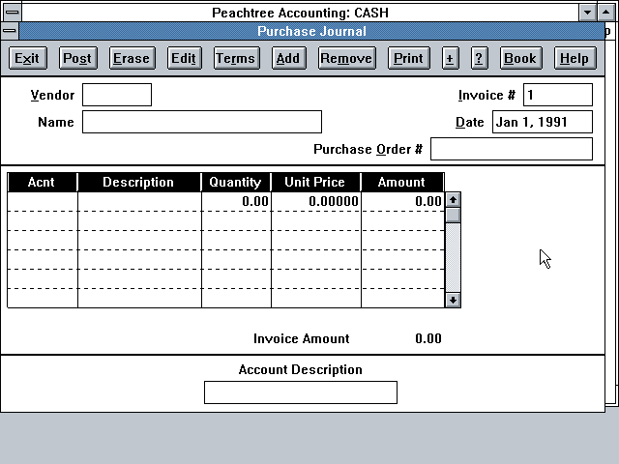Click the Purchase Order # field
The height and width of the screenshot is (464, 619).
click(x=512, y=149)
